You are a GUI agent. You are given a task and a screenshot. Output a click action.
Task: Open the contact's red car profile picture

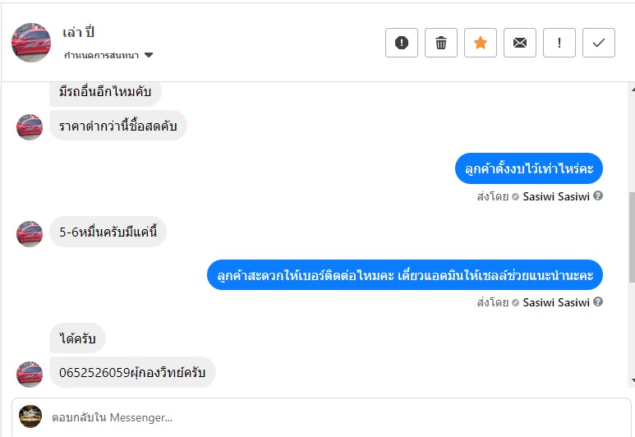click(31, 43)
